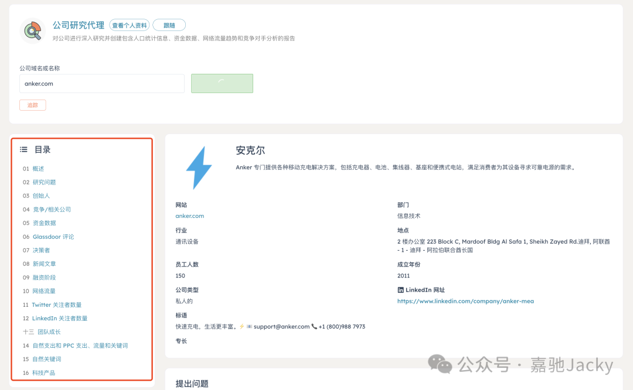Click the Anker lightning bolt logo
633x390 pixels.
point(199,168)
